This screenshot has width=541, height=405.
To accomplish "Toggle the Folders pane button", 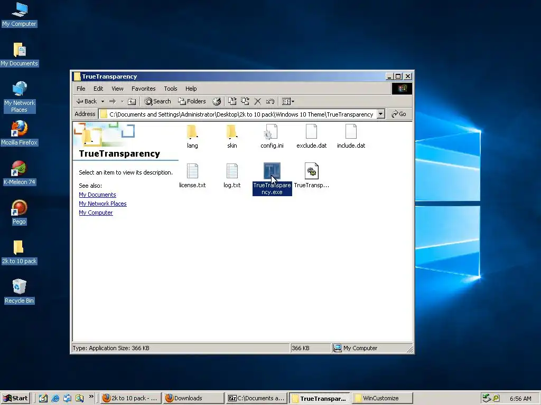I will pos(192,101).
